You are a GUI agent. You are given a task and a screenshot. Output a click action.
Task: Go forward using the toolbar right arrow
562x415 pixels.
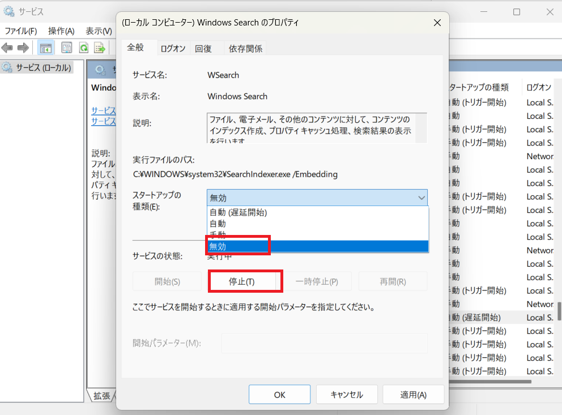(23, 48)
